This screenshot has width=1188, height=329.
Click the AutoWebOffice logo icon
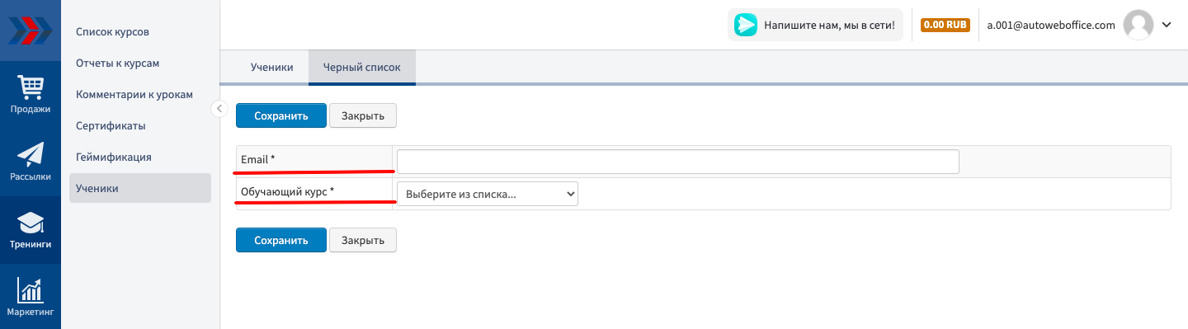tap(31, 31)
